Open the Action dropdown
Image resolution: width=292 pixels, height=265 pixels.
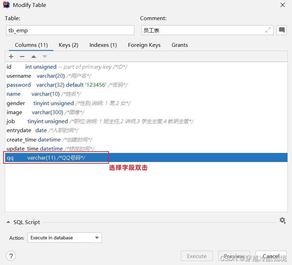click(x=65, y=238)
